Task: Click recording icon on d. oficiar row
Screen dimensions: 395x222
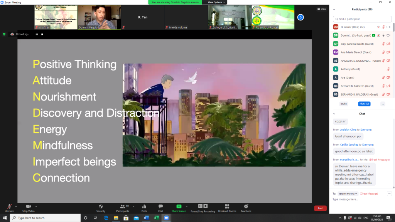Action: 378,27
